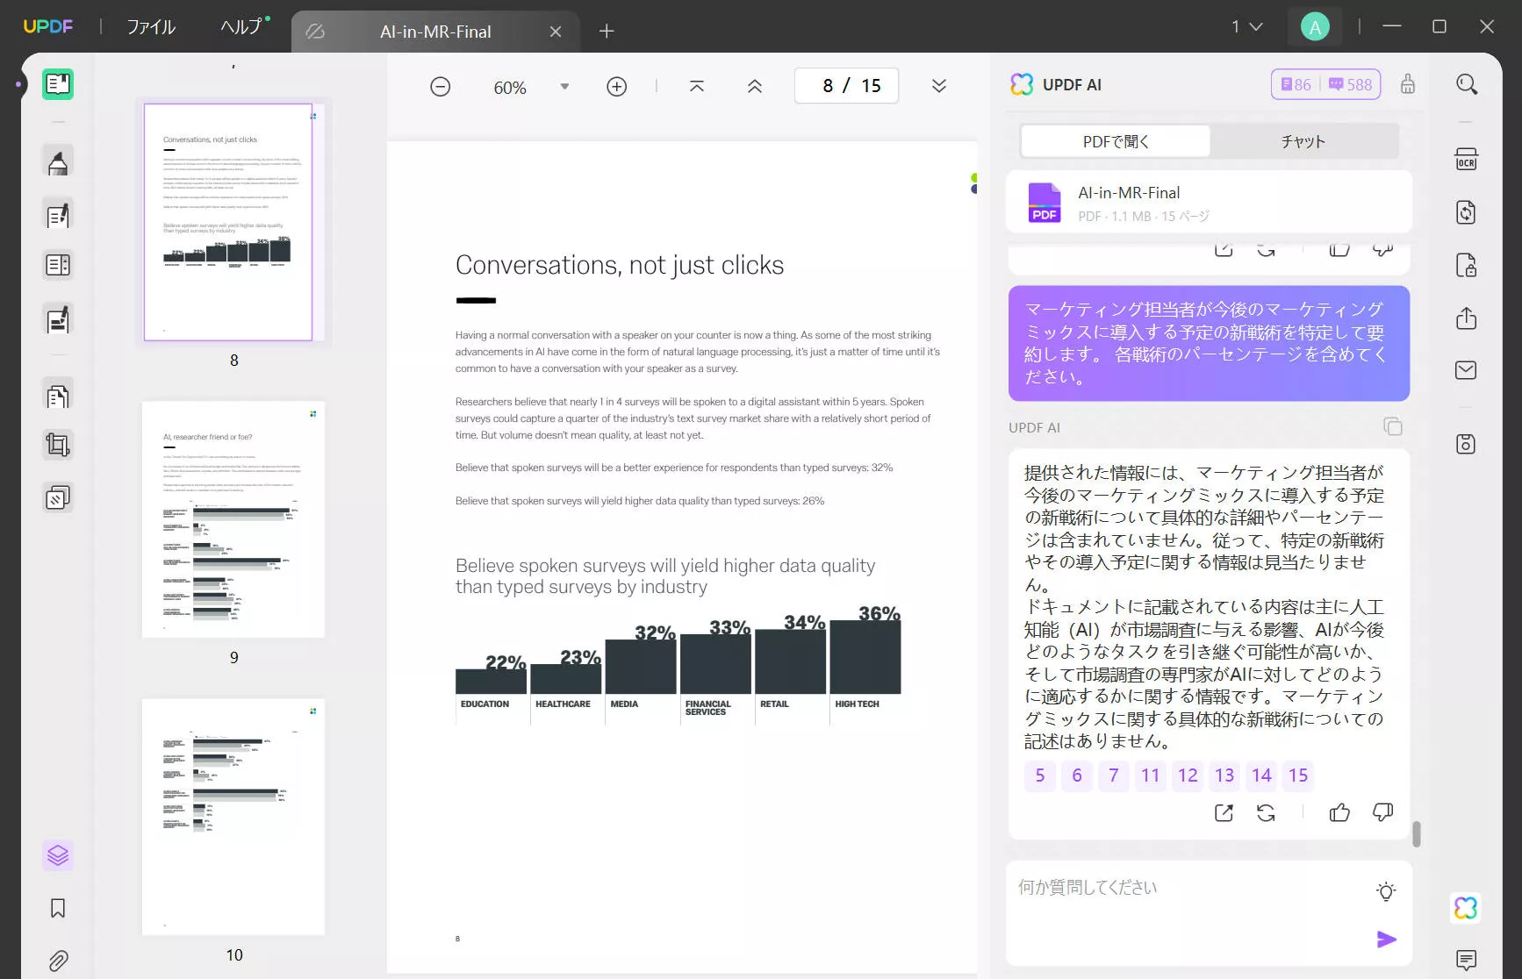The height and width of the screenshot is (979, 1522).
Task: Zoom in with the plus button
Action: tap(617, 86)
